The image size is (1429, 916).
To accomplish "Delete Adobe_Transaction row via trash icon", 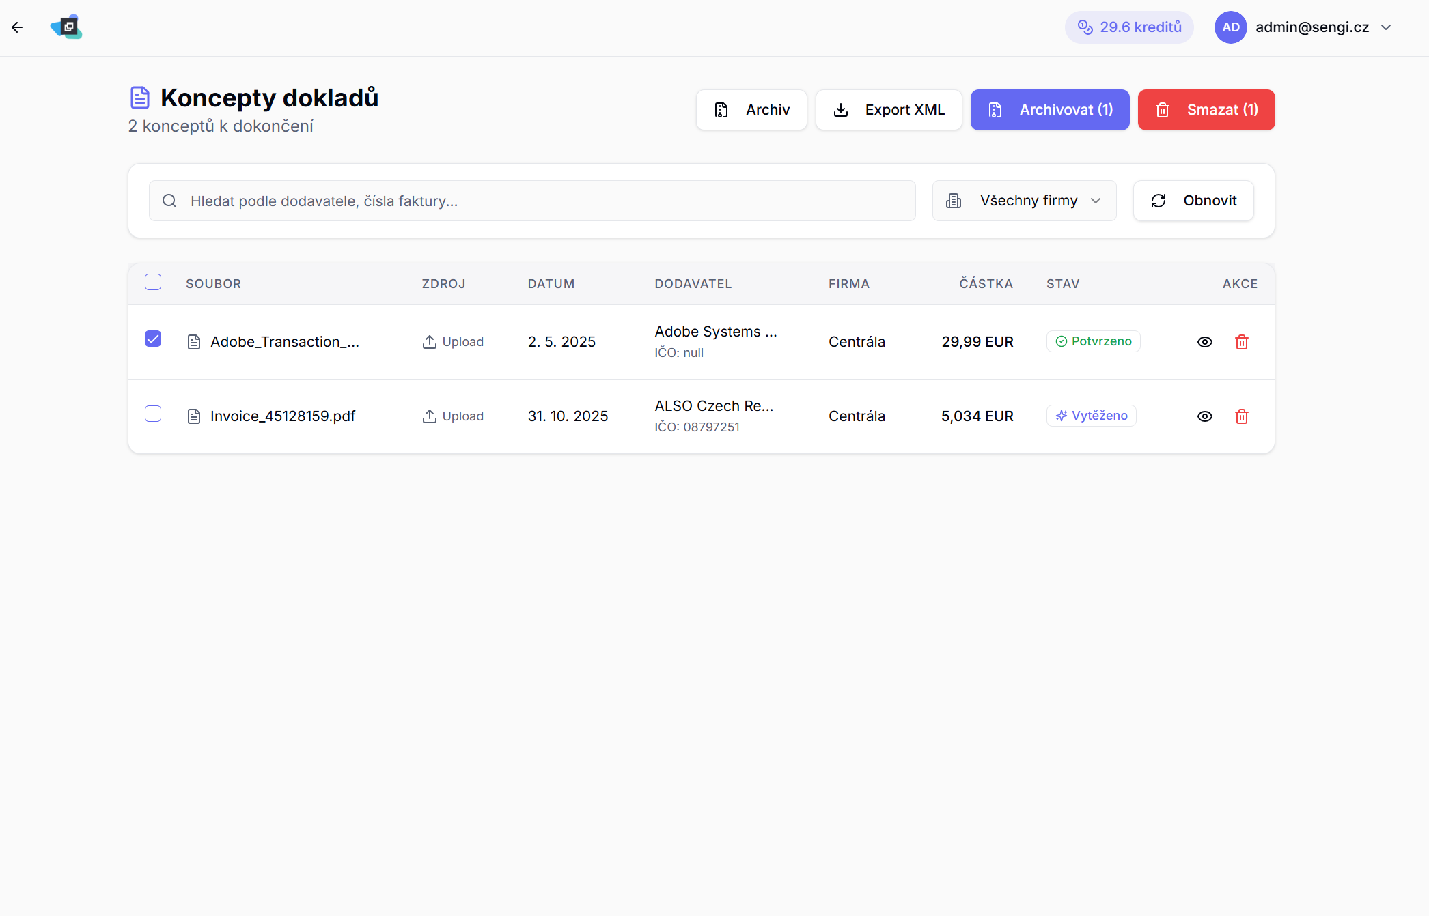I will (1241, 342).
